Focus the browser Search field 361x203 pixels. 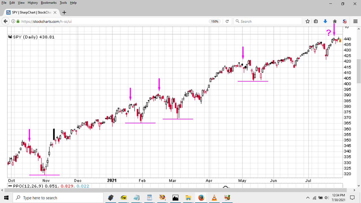[268, 21]
